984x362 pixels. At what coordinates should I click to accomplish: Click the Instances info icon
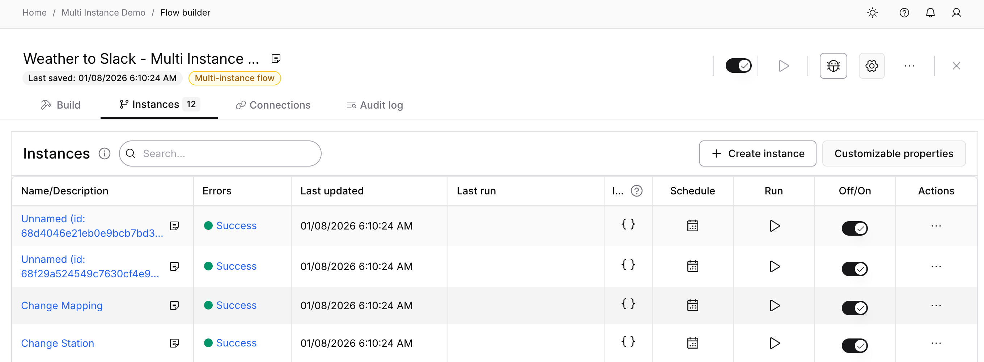pos(104,153)
